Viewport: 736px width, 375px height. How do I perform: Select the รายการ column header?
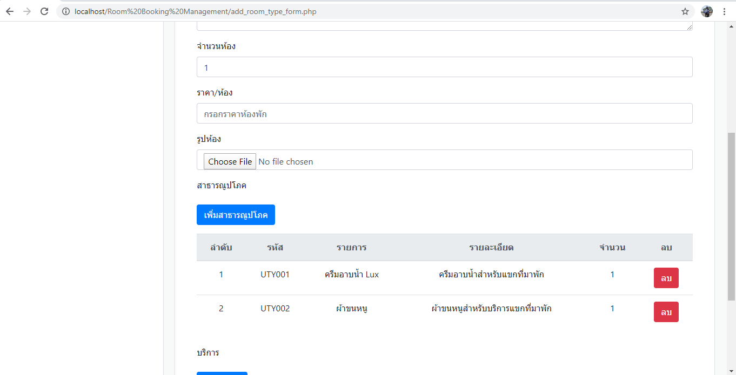(x=352, y=248)
